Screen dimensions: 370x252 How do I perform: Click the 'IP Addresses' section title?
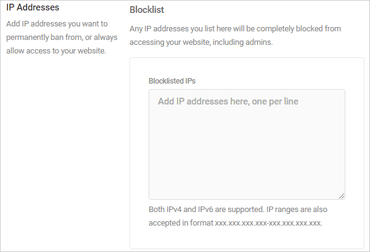(x=33, y=7)
